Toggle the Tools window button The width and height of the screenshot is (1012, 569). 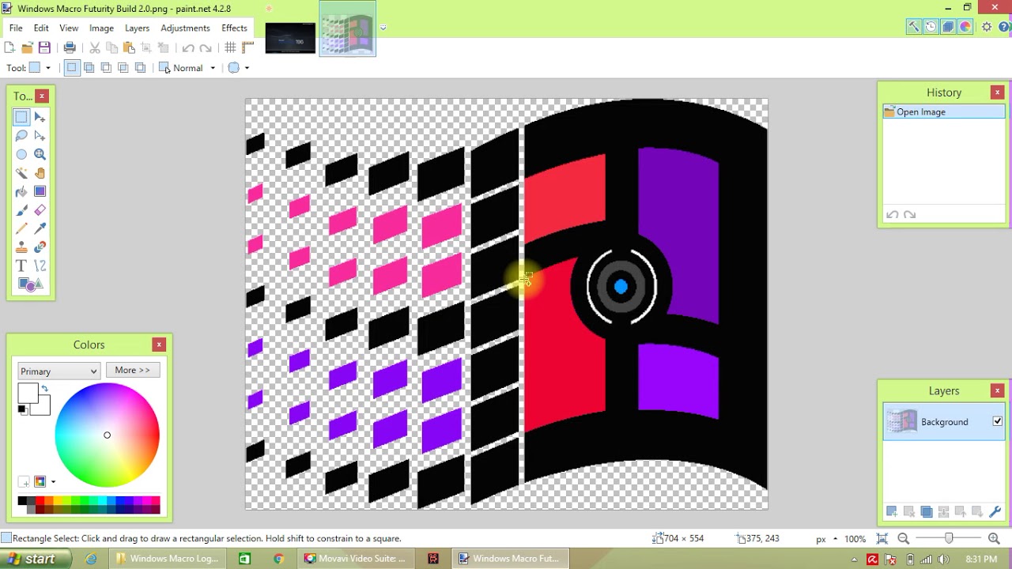pos(913,27)
